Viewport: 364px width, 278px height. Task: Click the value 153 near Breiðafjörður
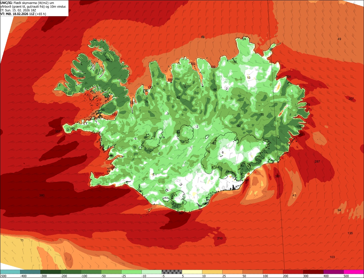(114, 114)
